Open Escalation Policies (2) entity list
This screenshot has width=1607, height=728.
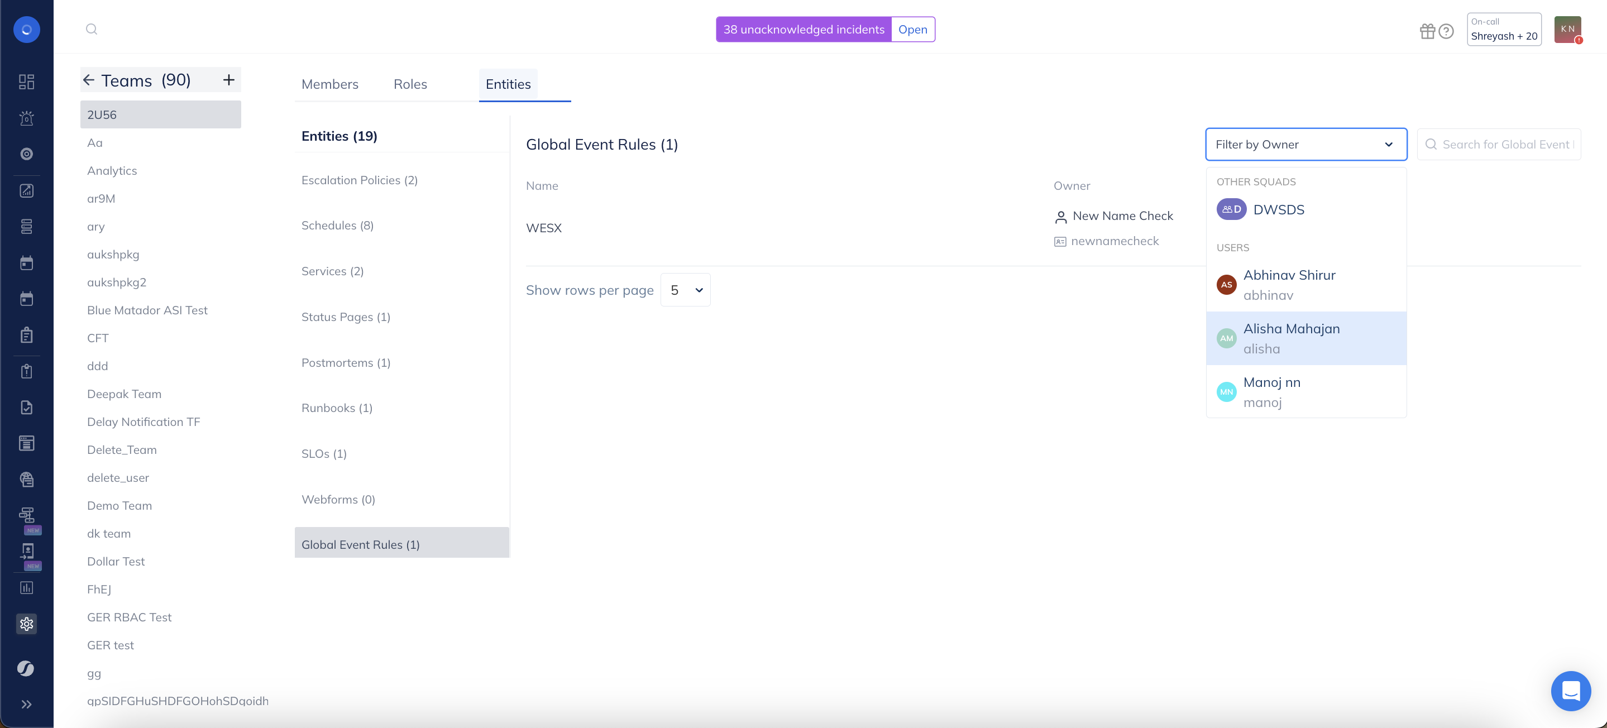coord(360,180)
